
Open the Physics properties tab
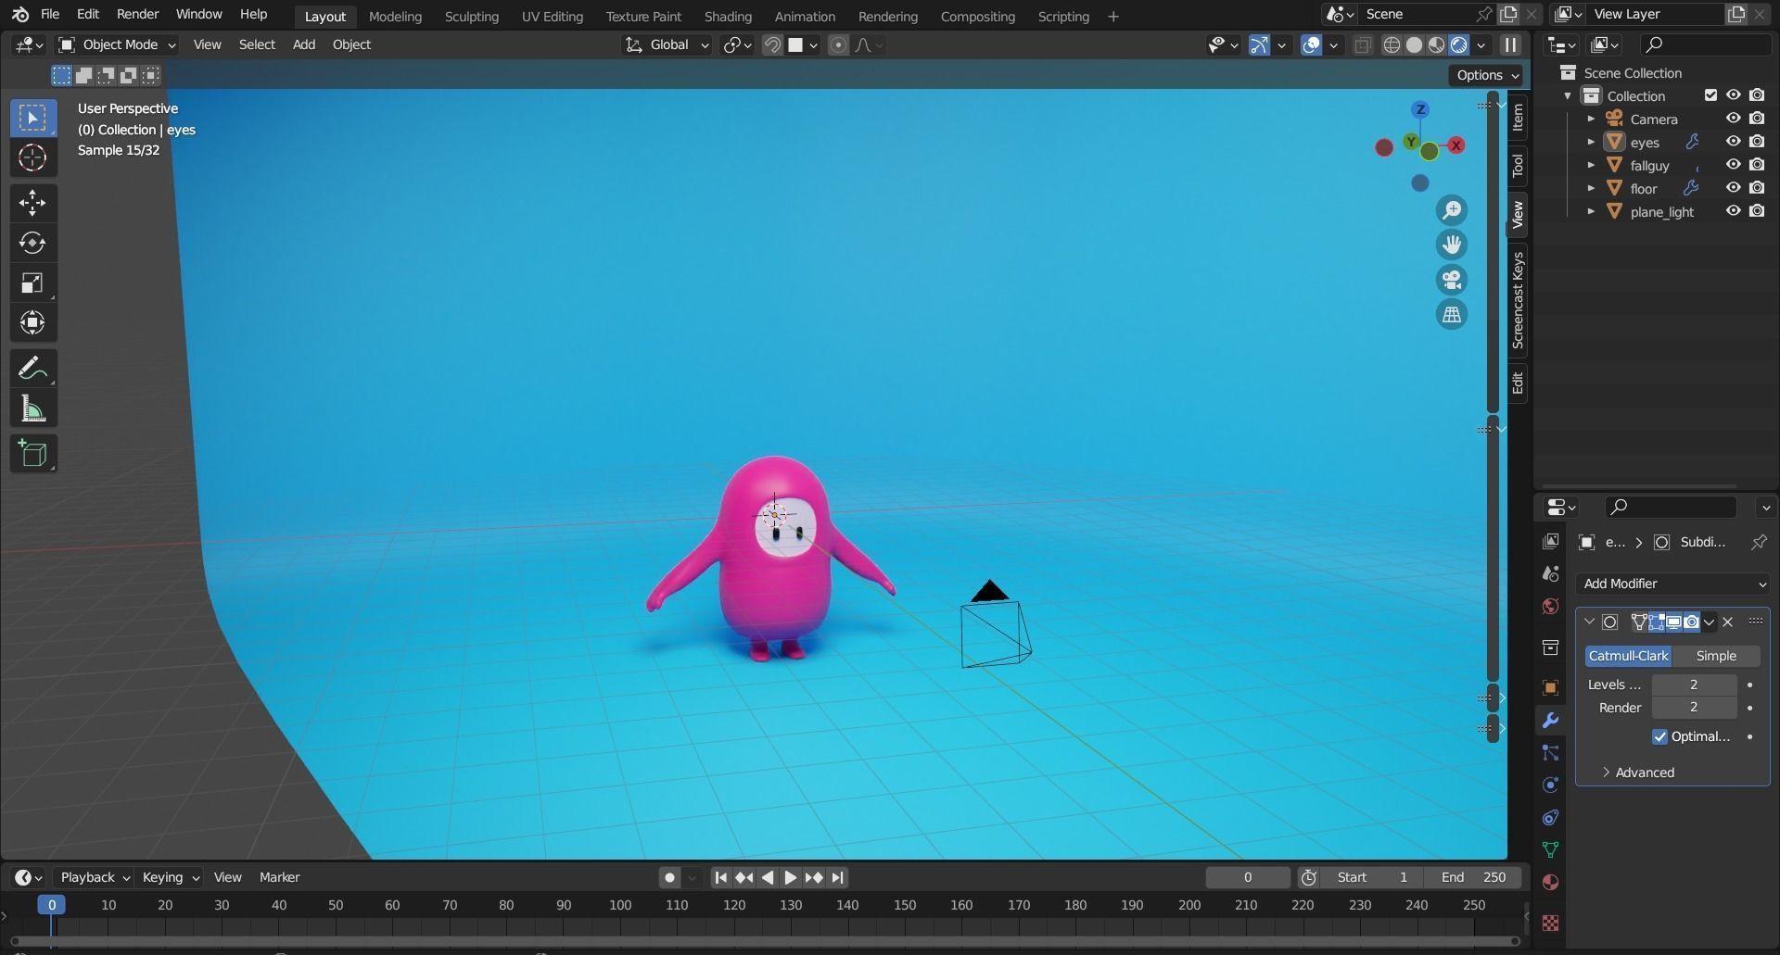pos(1550,785)
